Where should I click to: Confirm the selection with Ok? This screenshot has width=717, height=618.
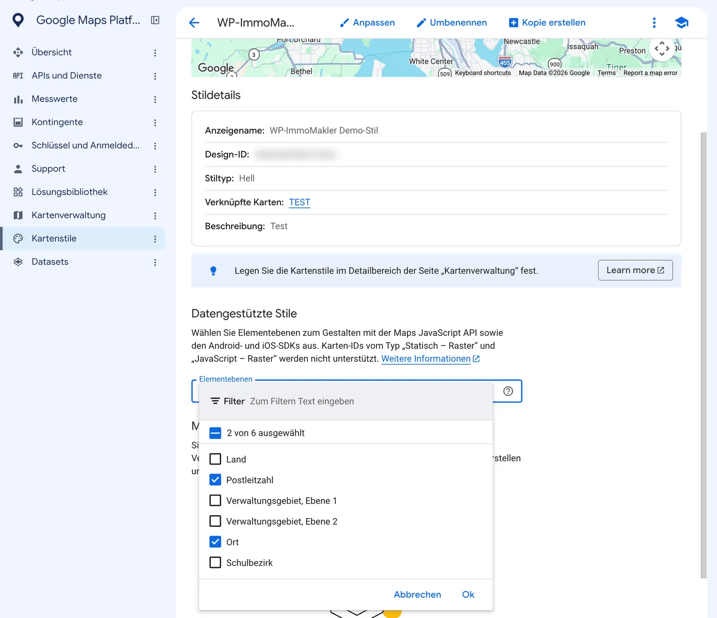pos(468,594)
